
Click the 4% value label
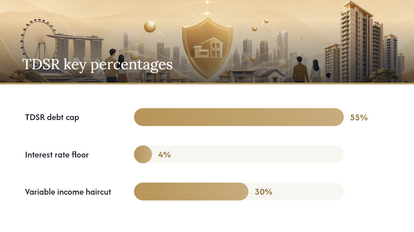coord(164,155)
